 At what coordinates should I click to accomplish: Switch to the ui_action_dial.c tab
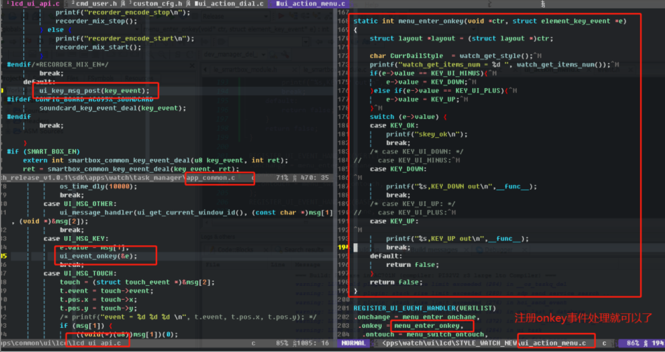click(x=228, y=4)
